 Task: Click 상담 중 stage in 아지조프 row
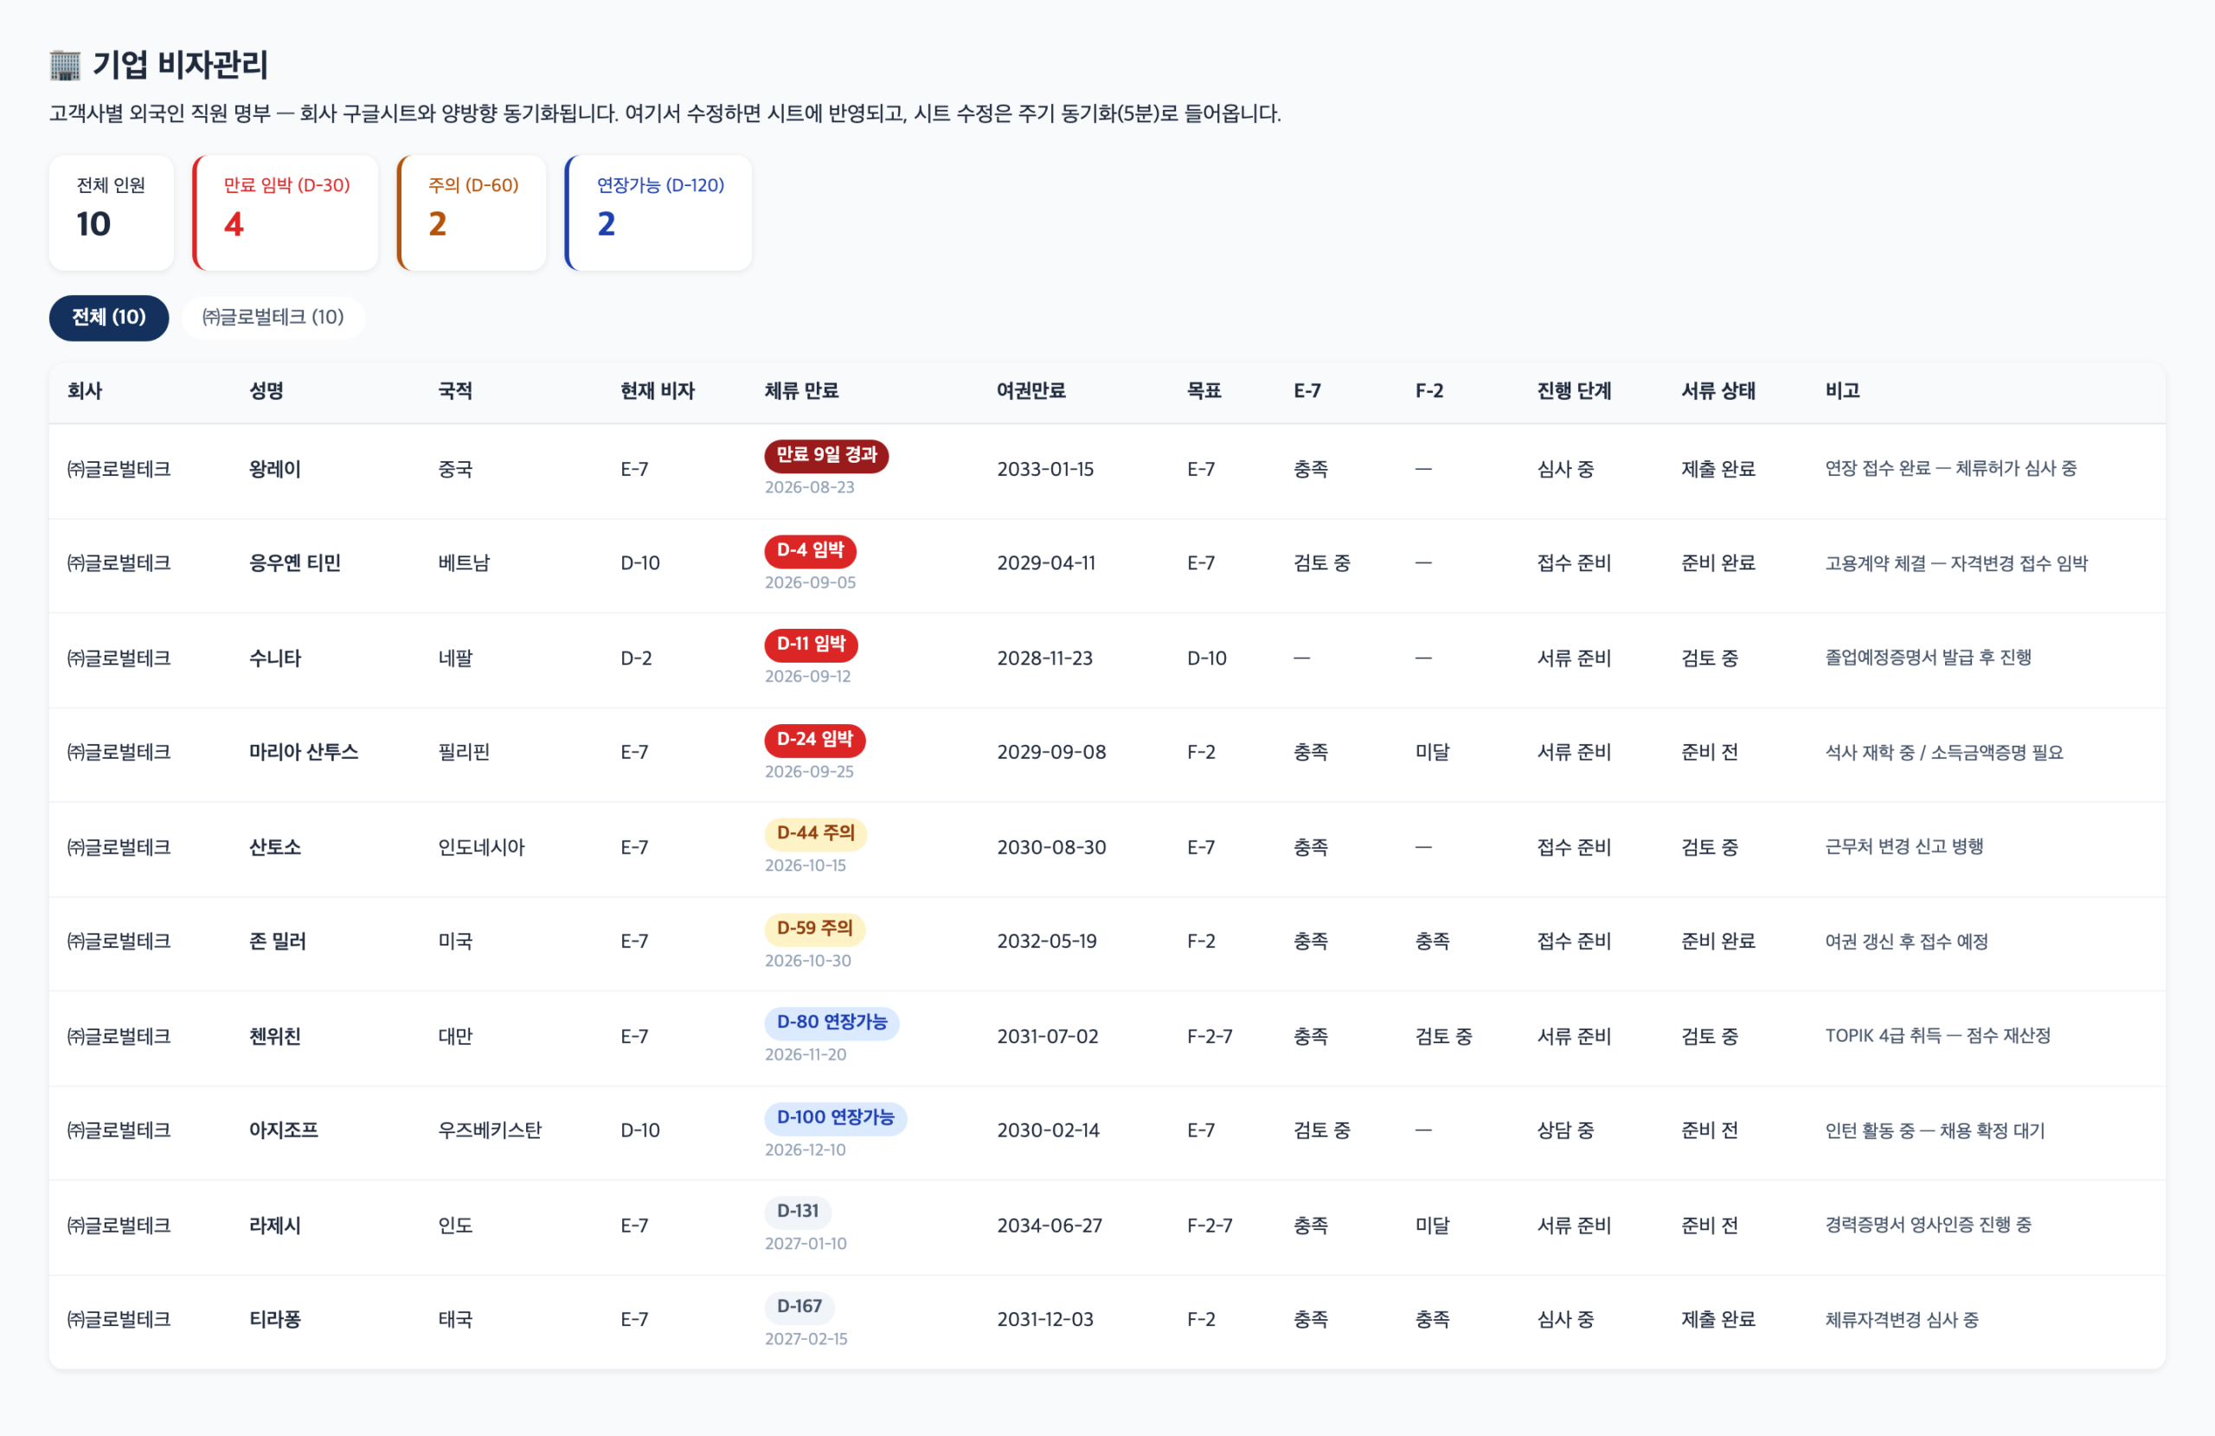[x=1565, y=1130]
